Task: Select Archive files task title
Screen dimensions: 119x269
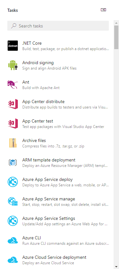Action: [34, 140]
